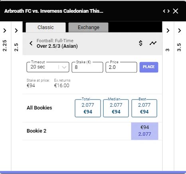Select the Best 2.077 price box
Image resolution: width=186 pixels, height=174 pixels.
[x=144, y=108]
